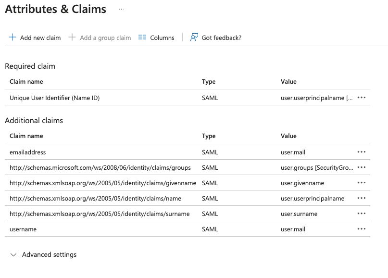Click the Add a group claim plus icon

pos(72,38)
